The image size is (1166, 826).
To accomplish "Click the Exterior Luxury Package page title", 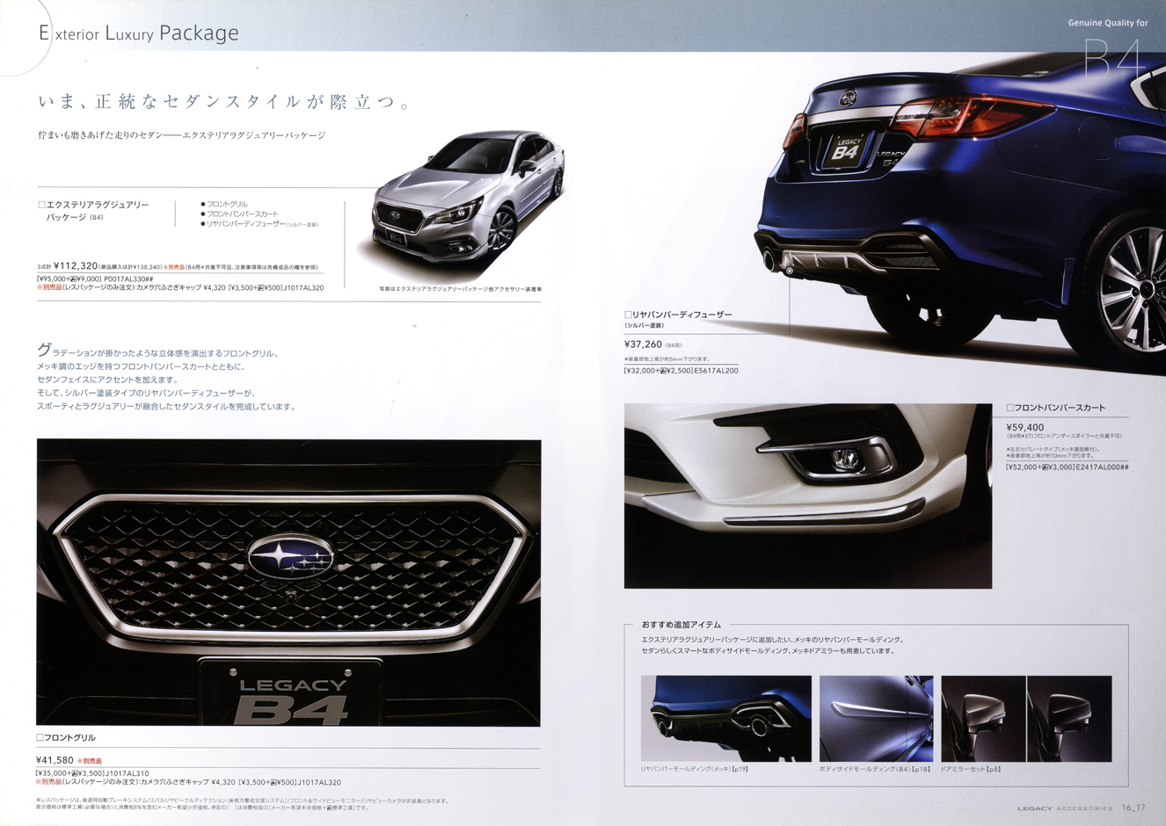I will [x=139, y=33].
